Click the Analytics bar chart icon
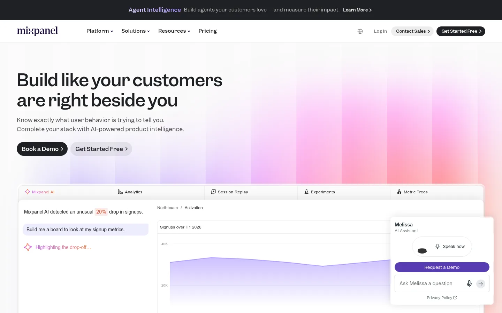The image size is (502, 313). (120, 192)
